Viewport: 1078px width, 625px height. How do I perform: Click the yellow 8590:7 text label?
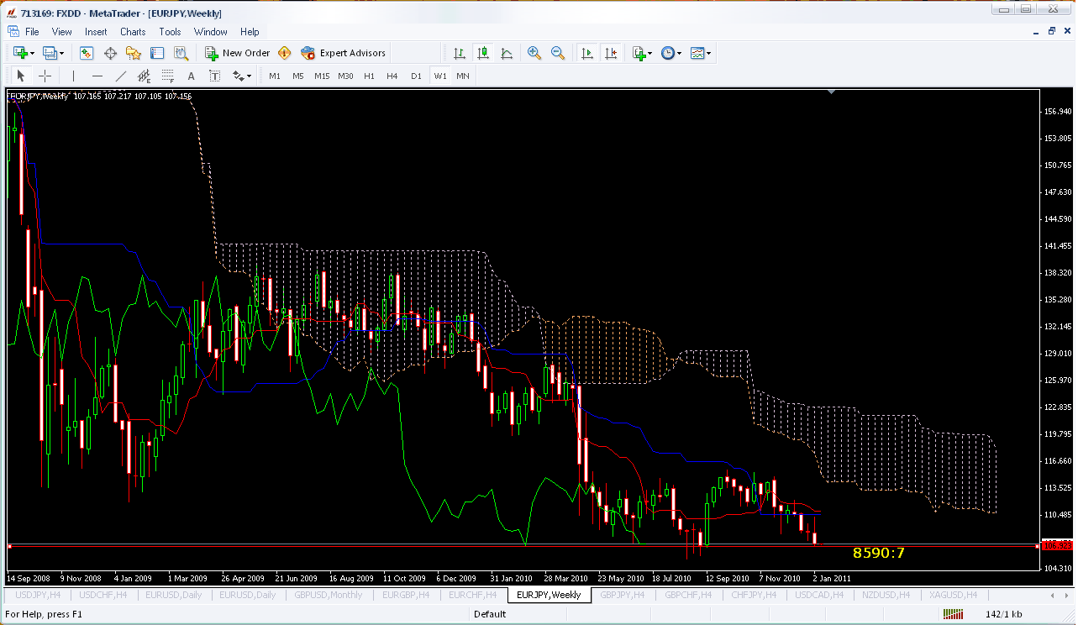click(x=878, y=553)
